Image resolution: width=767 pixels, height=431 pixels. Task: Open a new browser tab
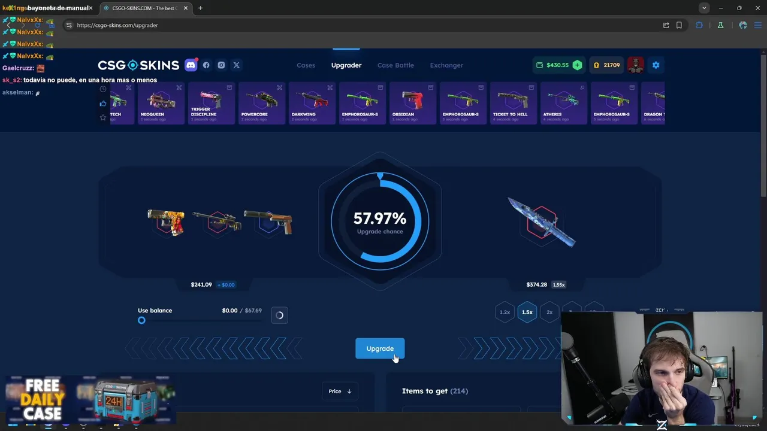(x=200, y=8)
